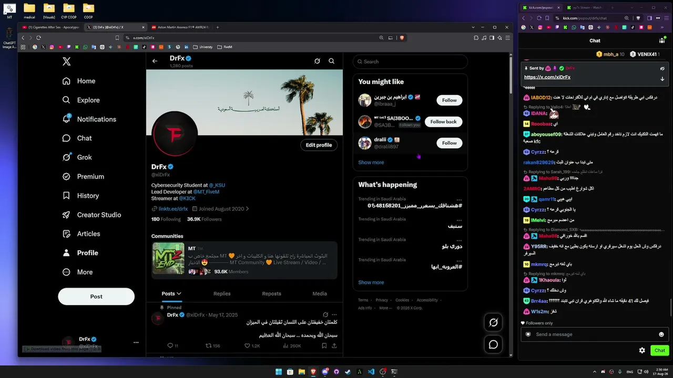This screenshot has width=673, height=378.
Task: Click the Grok icon in profile header
Action: pyautogui.click(x=317, y=61)
